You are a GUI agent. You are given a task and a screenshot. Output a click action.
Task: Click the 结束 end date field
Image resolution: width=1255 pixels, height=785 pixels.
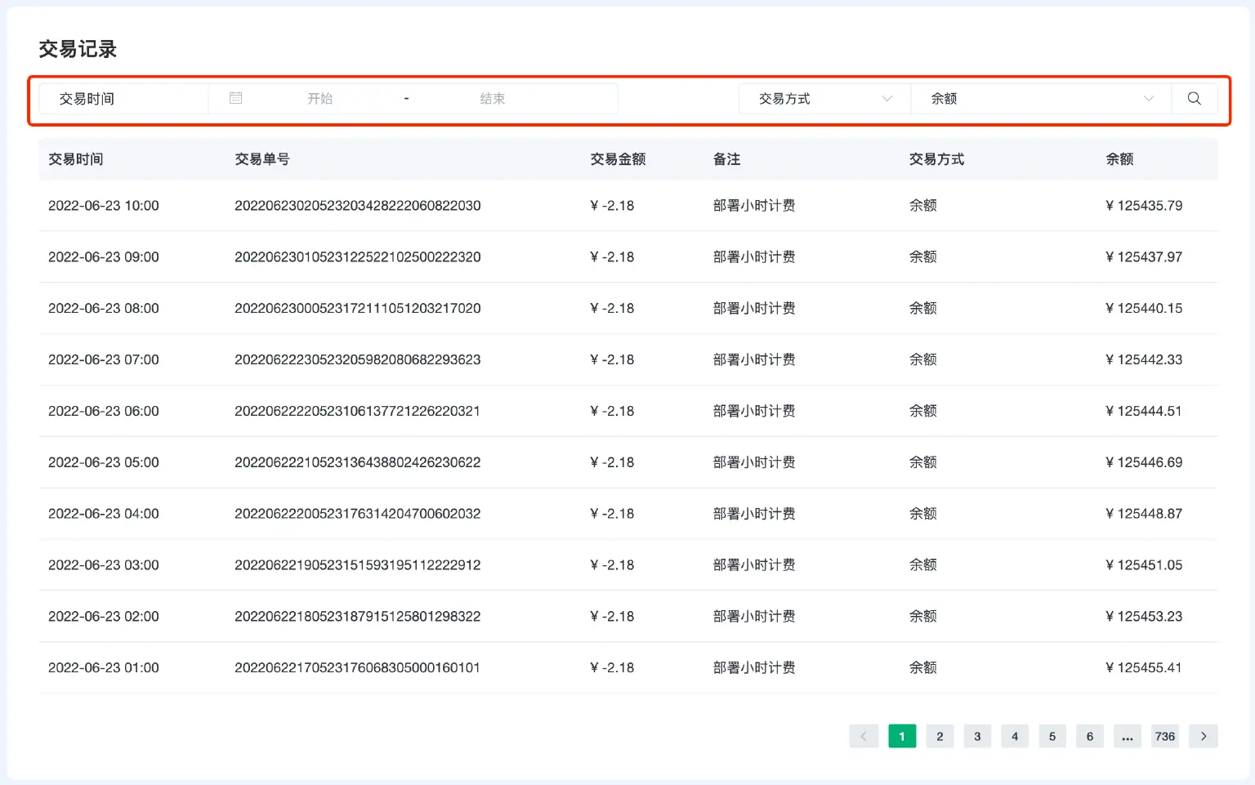pos(494,98)
